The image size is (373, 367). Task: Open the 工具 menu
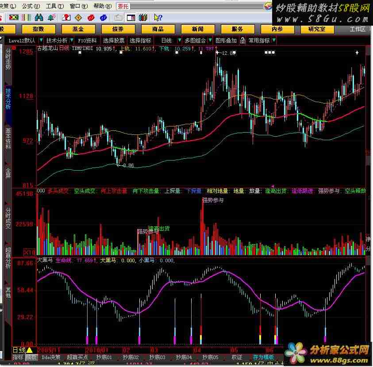coord(55,6)
